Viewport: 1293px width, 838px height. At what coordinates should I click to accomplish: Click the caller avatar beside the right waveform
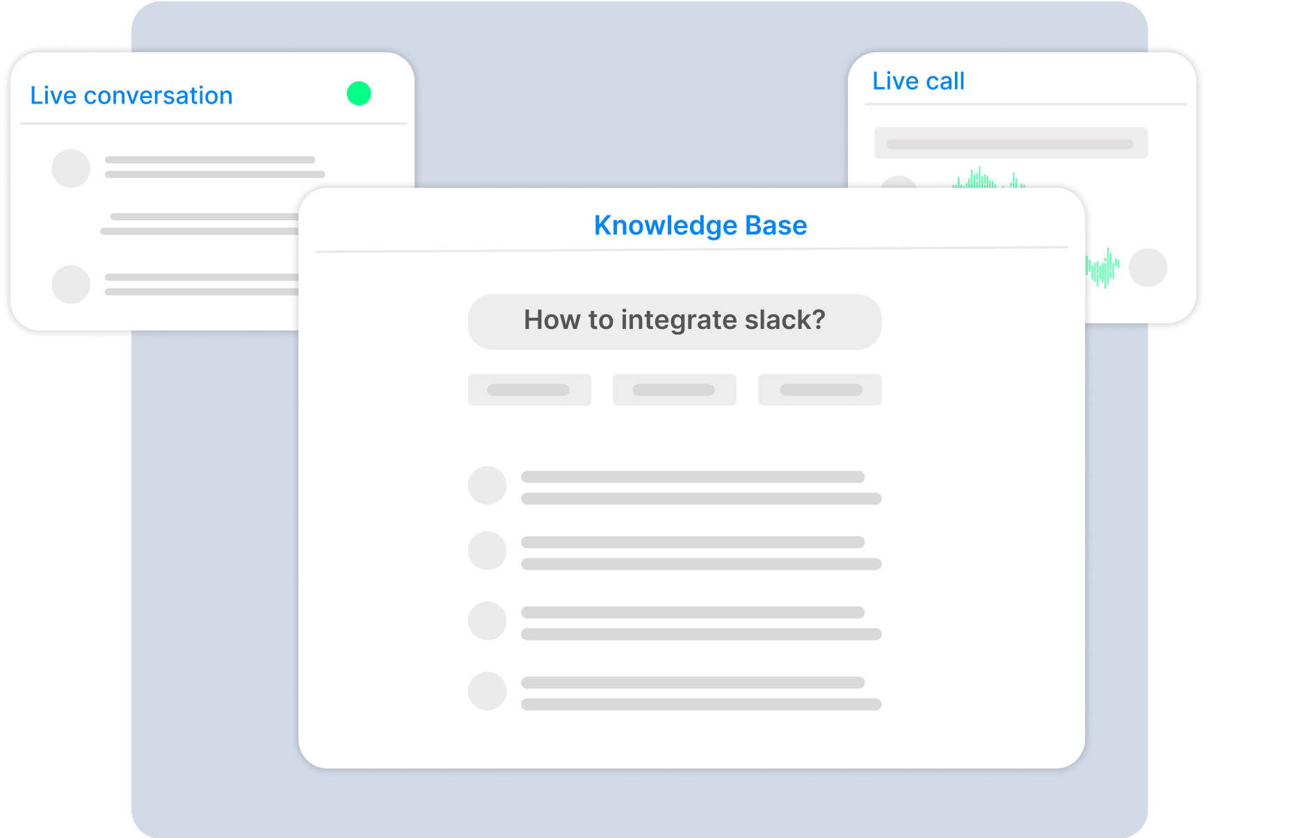[x=1148, y=268]
